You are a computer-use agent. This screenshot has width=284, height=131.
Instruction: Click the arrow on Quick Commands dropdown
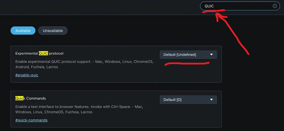[x=211, y=100]
